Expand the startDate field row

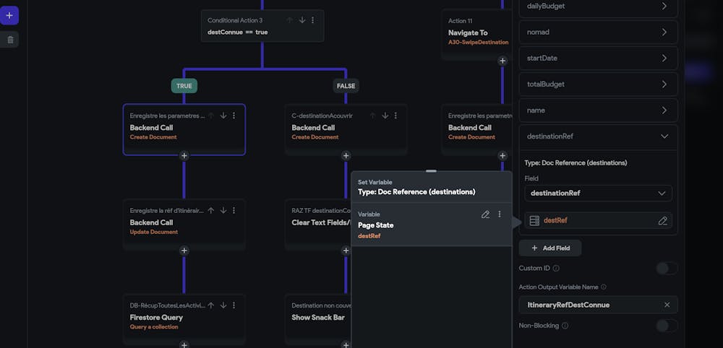pyautogui.click(x=599, y=58)
